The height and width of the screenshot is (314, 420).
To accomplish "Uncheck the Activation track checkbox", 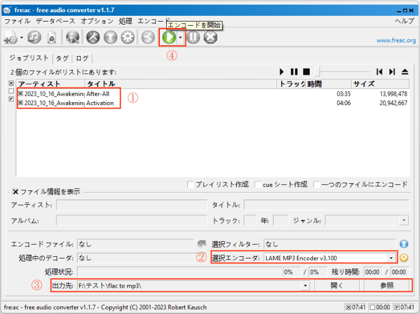I will (20, 103).
